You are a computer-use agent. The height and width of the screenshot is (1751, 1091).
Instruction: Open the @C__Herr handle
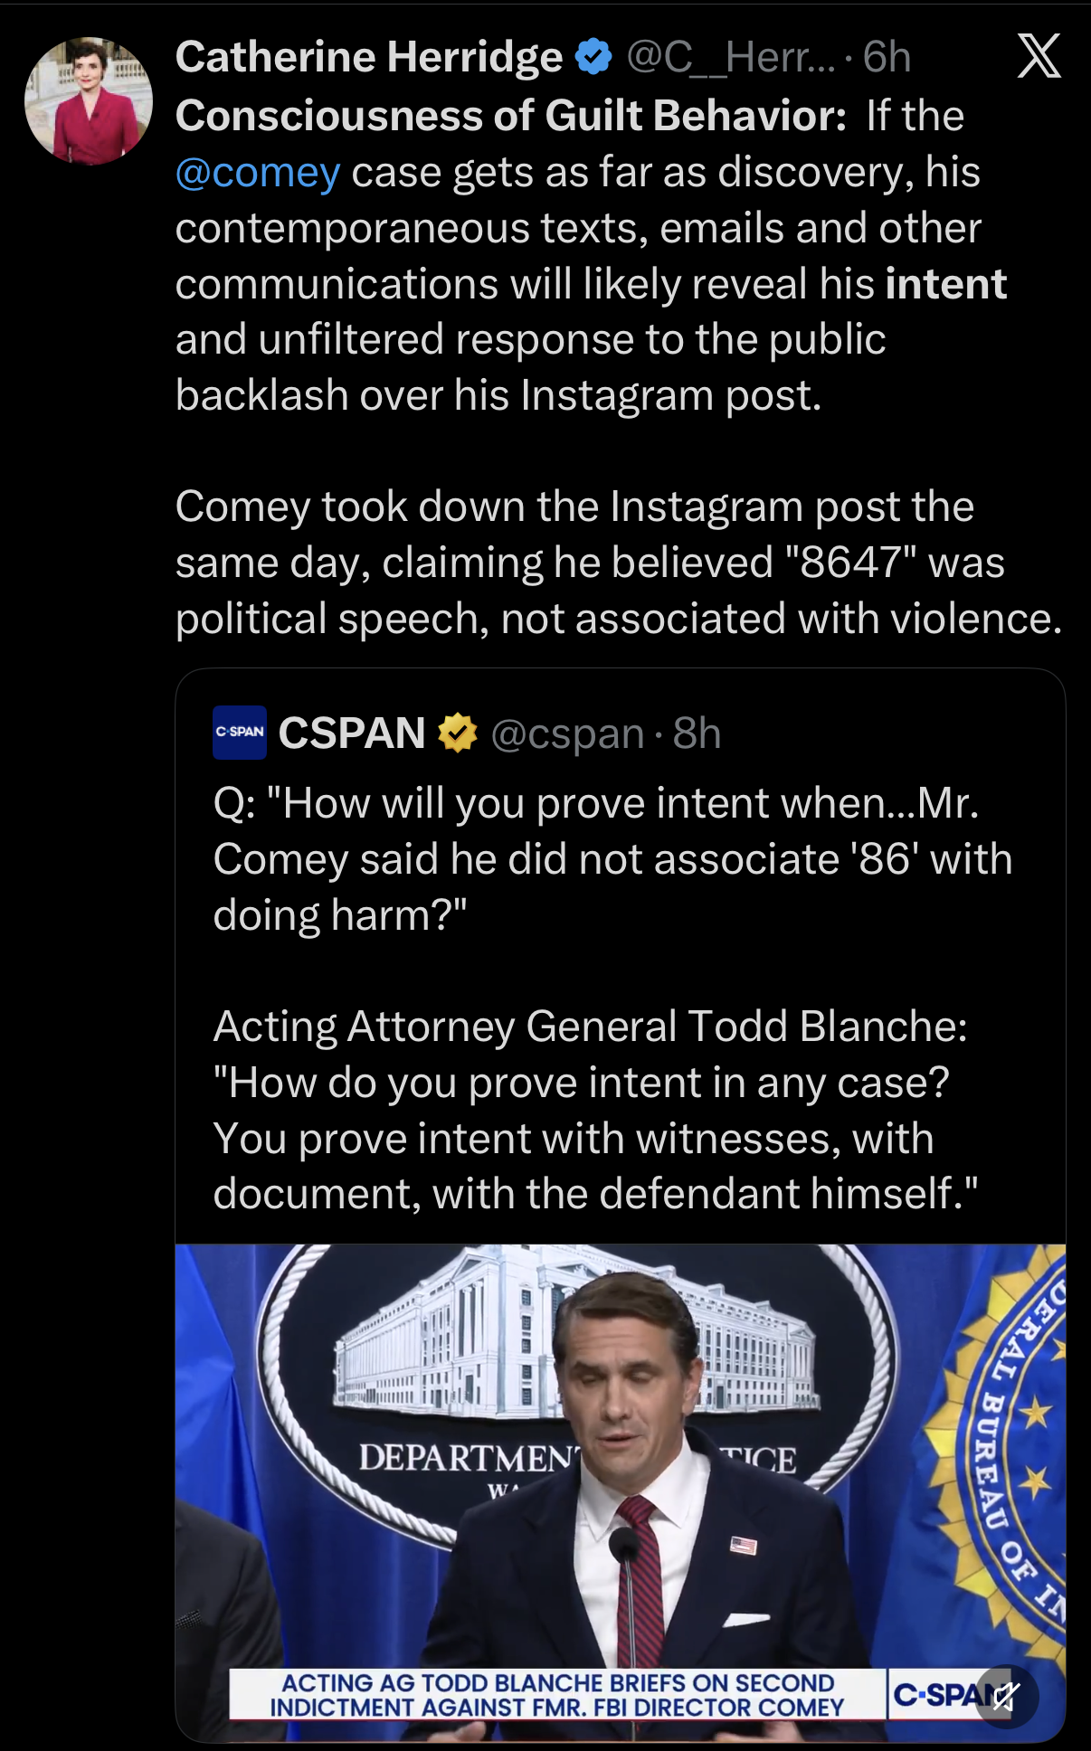click(x=731, y=57)
